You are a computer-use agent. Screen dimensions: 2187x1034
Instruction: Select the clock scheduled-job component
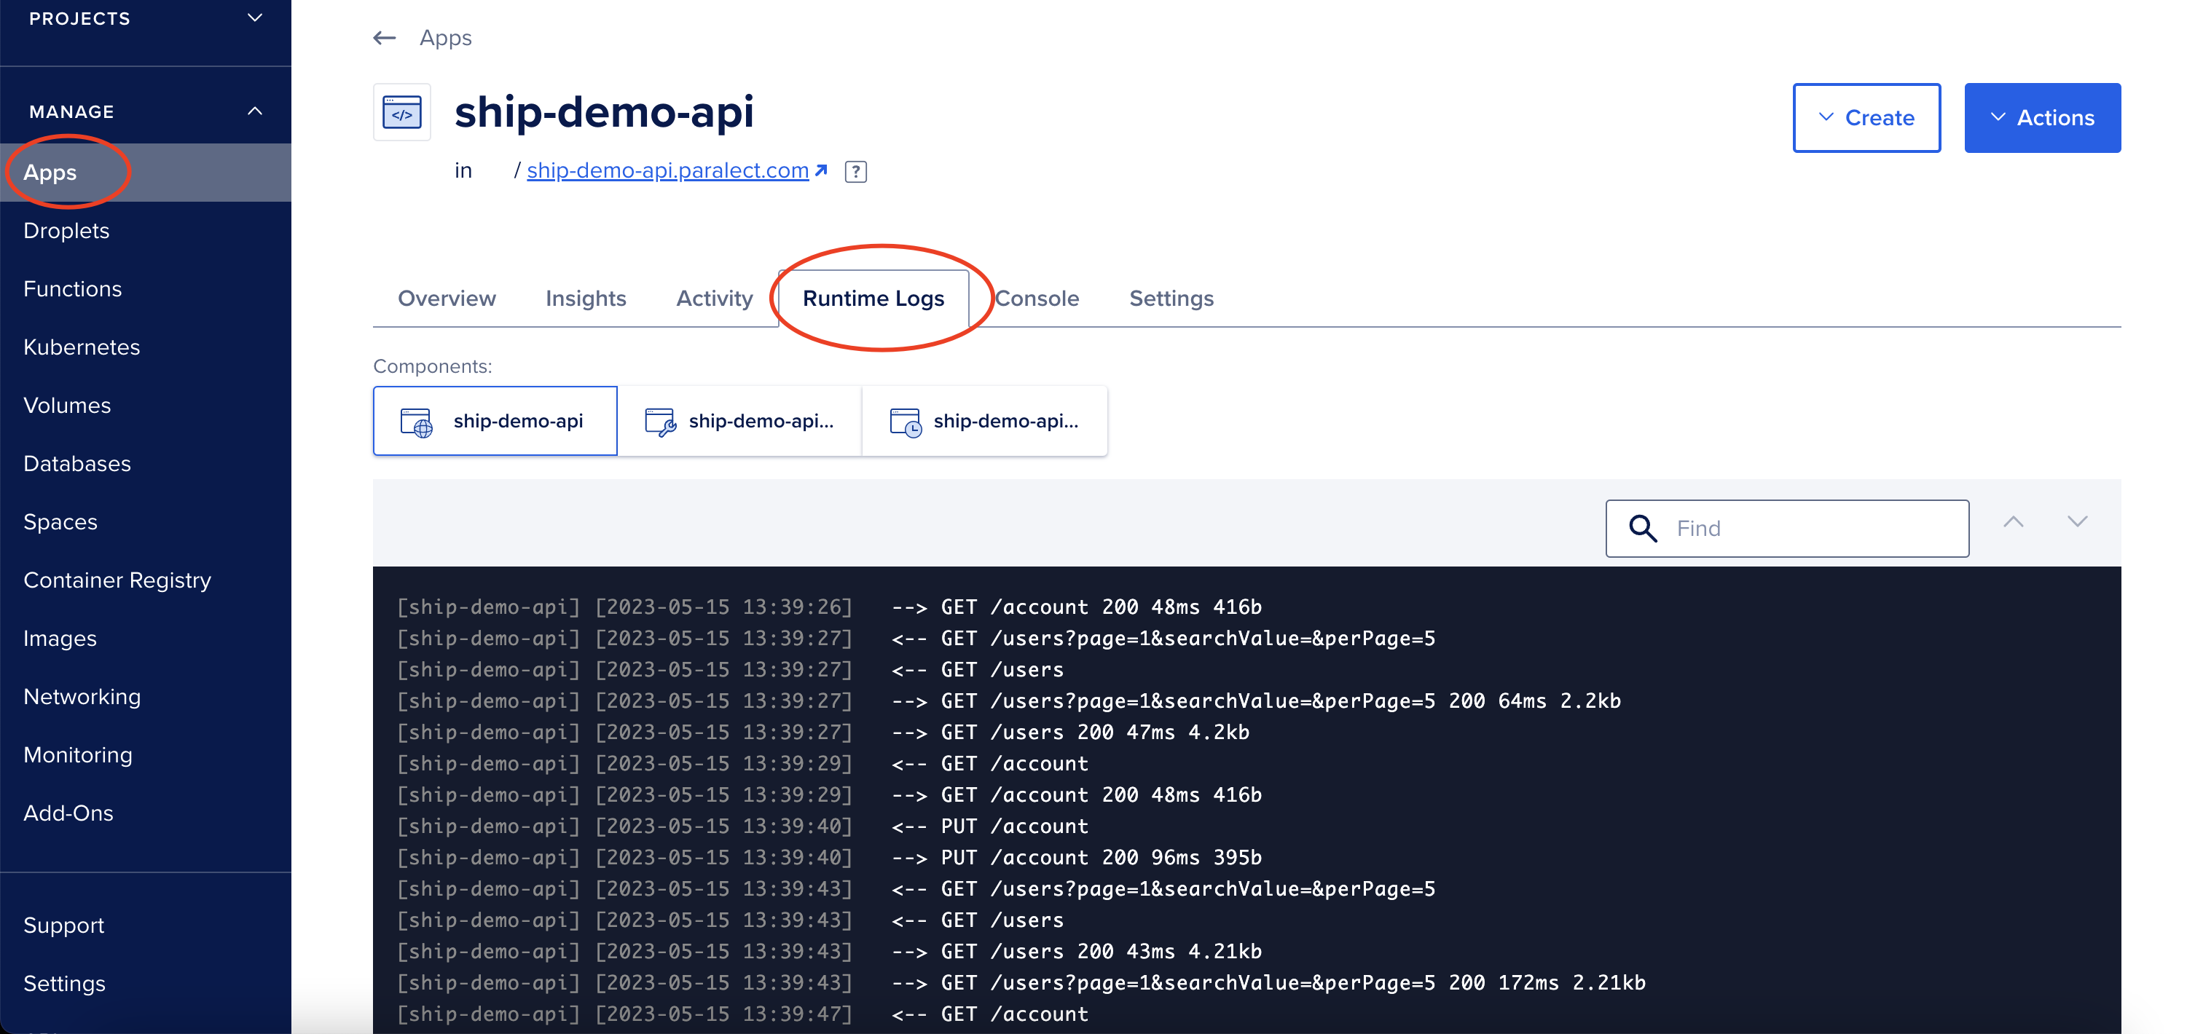[985, 420]
